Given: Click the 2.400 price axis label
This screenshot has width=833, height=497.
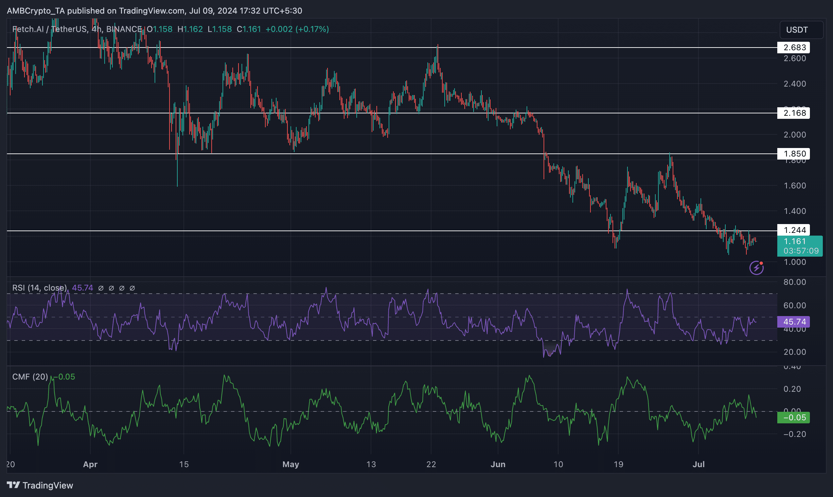Looking at the screenshot, I should (795, 84).
